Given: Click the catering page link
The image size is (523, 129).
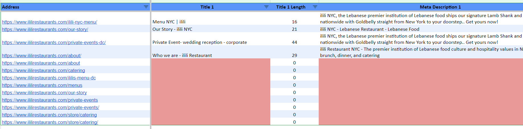Looking at the screenshot, I should pyautogui.click(x=44, y=70).
